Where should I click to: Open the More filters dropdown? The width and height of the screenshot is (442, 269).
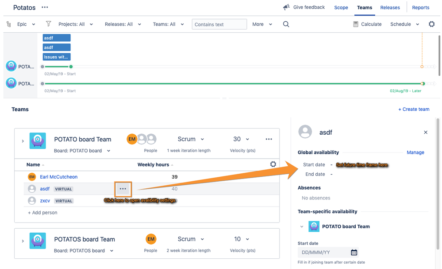pyautogui.click(x=262, y=24)
